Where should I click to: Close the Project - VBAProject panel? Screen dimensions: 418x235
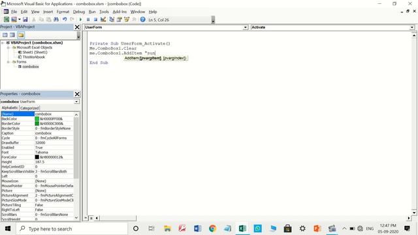coord(77,27)
